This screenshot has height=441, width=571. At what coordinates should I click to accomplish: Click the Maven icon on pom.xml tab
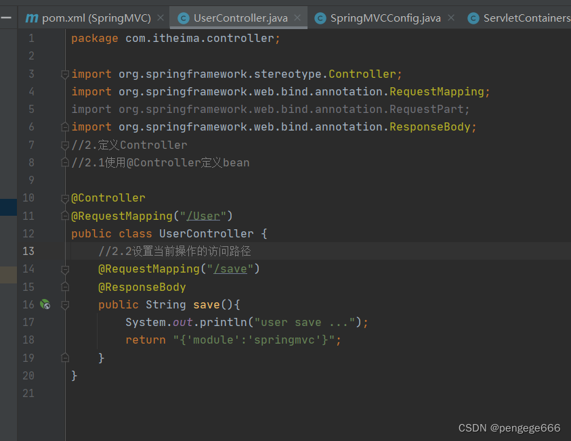(32, 18)
